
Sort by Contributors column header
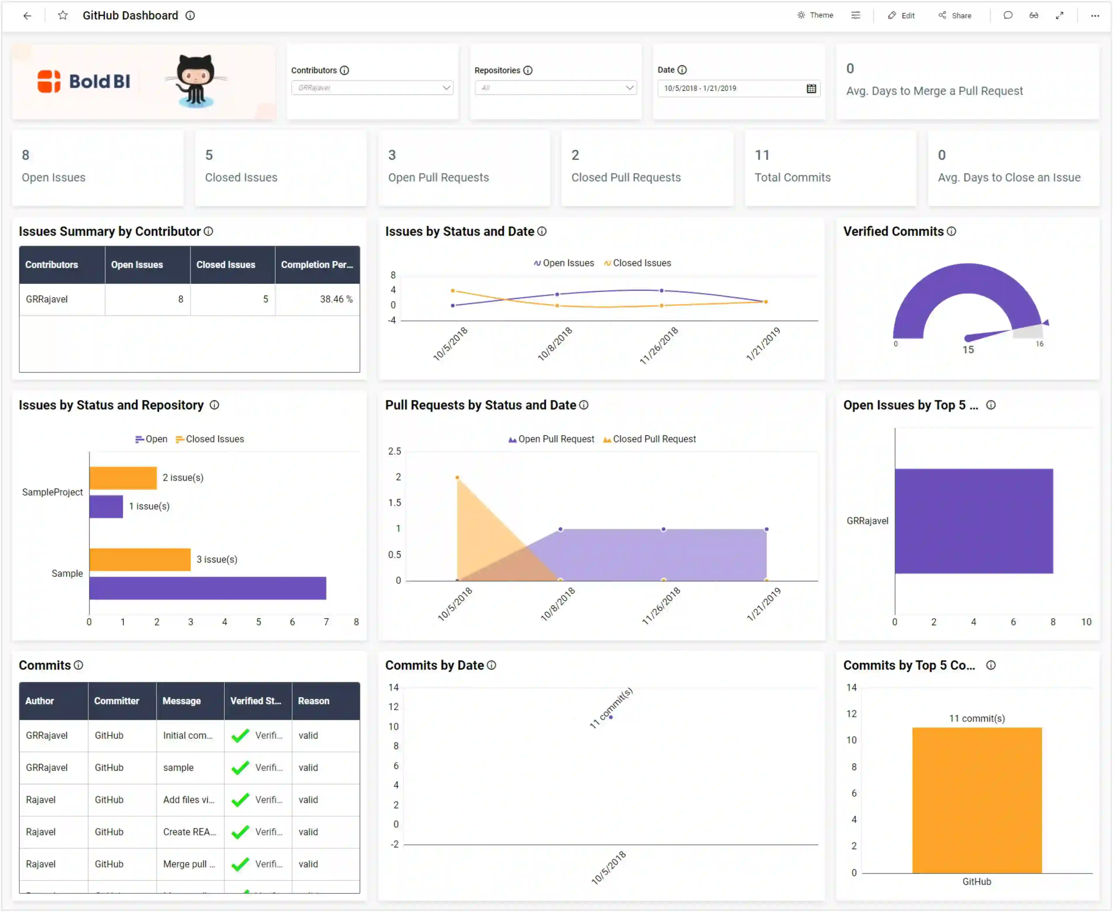click(62, 265)
